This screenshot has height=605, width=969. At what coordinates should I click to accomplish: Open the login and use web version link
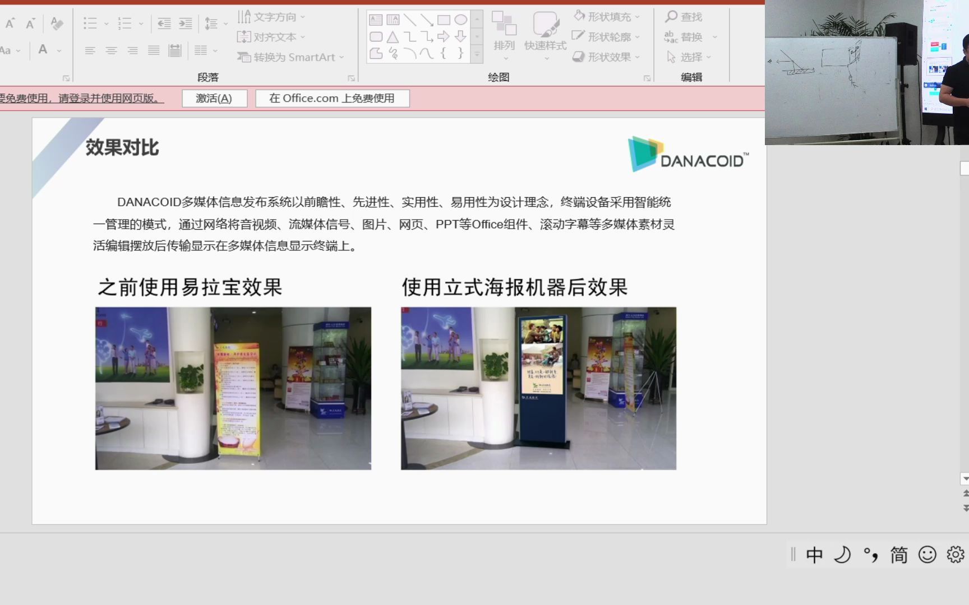82,99
